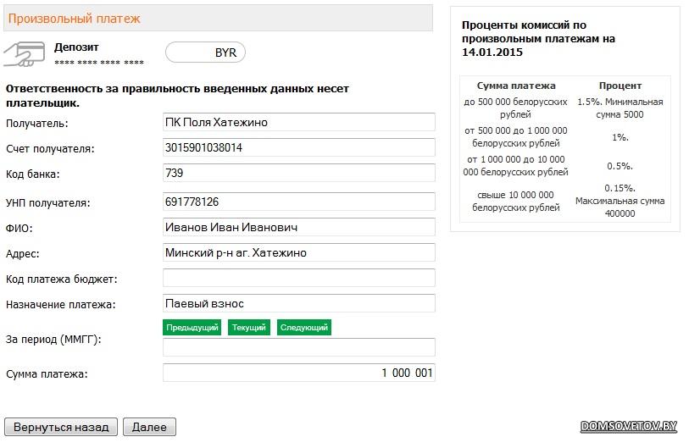Click the Вернуться назад button
This screenshot has height=448, width=689.
[x=61, y=427]
